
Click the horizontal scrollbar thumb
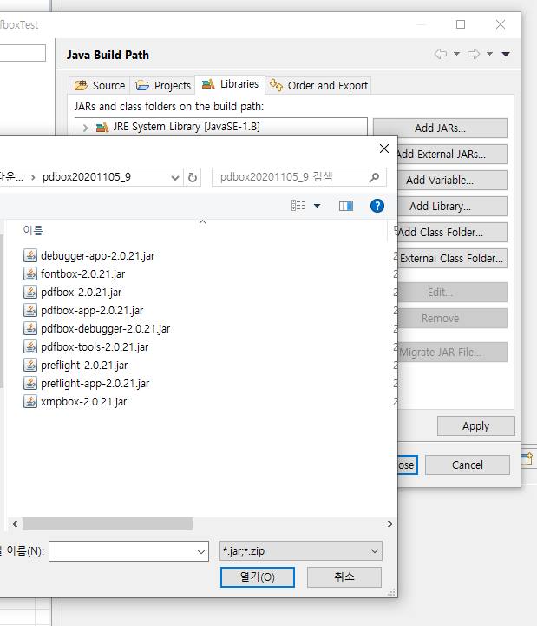click(108, 524)
